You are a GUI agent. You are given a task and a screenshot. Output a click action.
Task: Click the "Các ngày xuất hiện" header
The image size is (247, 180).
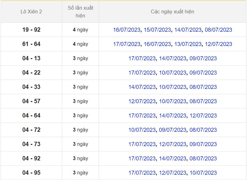172,12
